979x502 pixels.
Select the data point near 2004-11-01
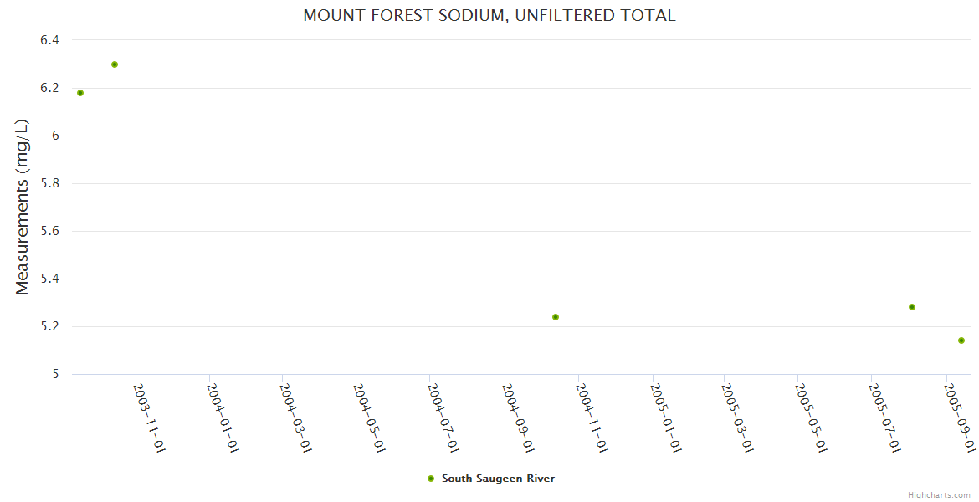(x=556, y=317)
